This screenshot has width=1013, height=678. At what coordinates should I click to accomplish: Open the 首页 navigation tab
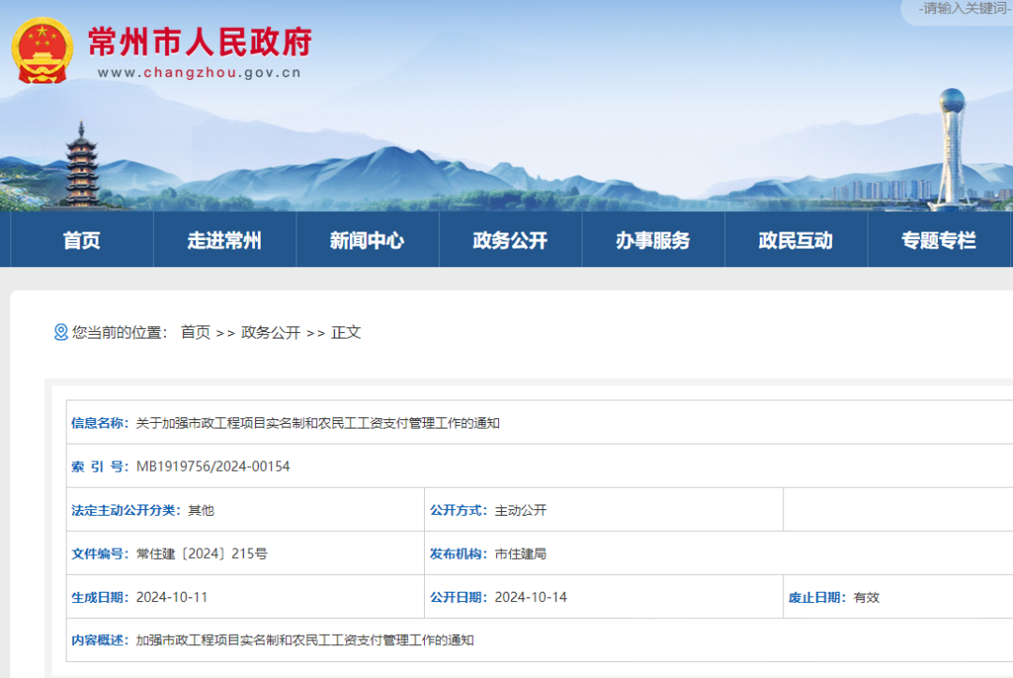(82, 240)
